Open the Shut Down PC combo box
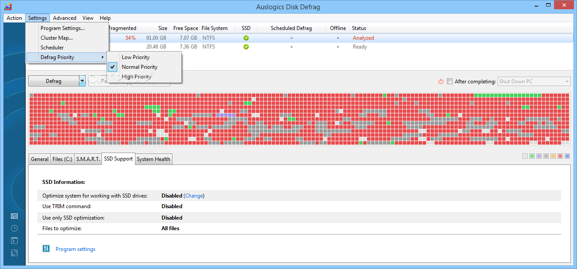Image resolution: width=577 pixels, height=269 pixels. click(x=534, y=82)
